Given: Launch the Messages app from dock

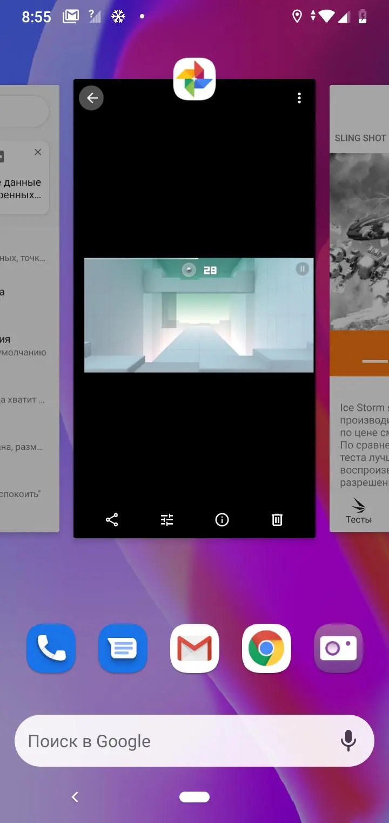Looking at the screenshot, I should pyautogui.click(x=123, y=649).
